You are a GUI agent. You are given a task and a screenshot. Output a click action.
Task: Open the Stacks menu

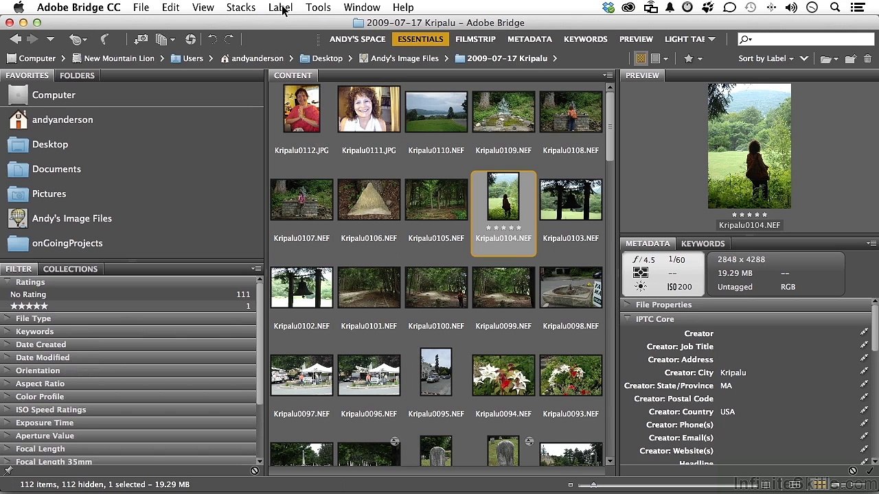(241, 8)
